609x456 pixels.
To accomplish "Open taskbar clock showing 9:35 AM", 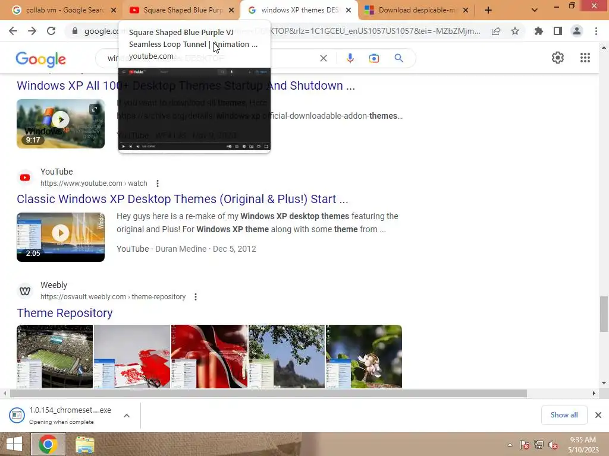I will 583,445.
